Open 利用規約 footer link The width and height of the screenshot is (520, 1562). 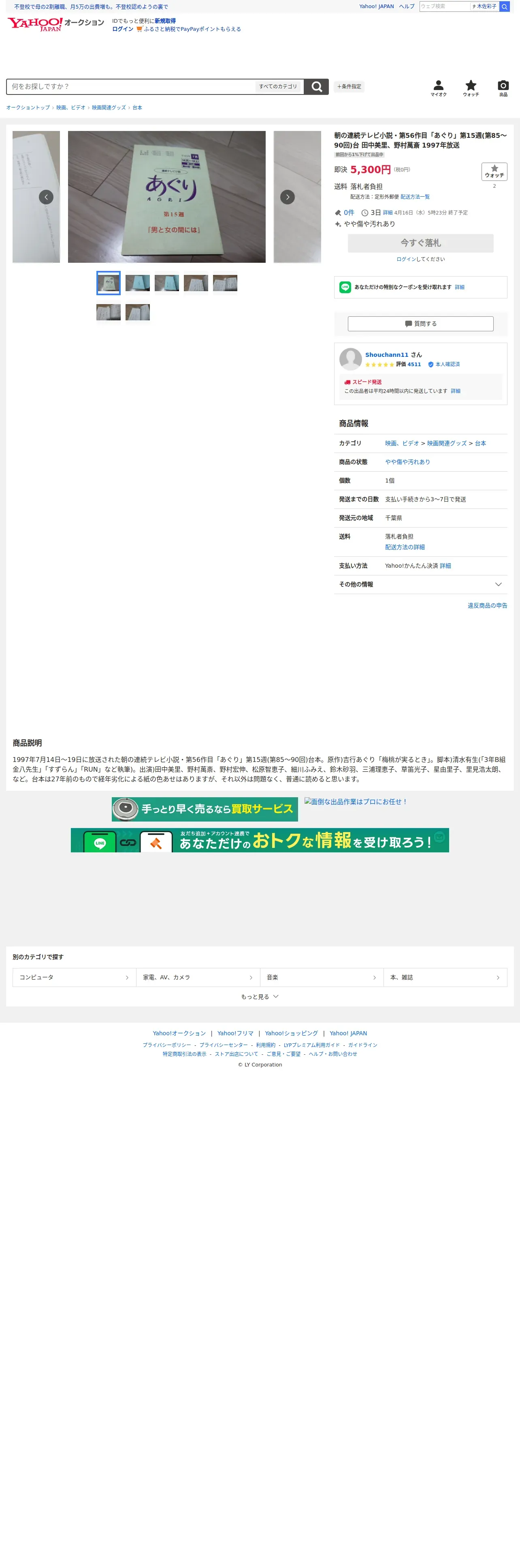pyautogui.click(x=265, y=1045)
